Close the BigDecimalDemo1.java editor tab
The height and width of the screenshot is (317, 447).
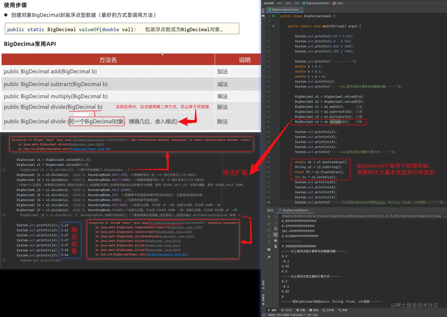click(x=301, y=10)
